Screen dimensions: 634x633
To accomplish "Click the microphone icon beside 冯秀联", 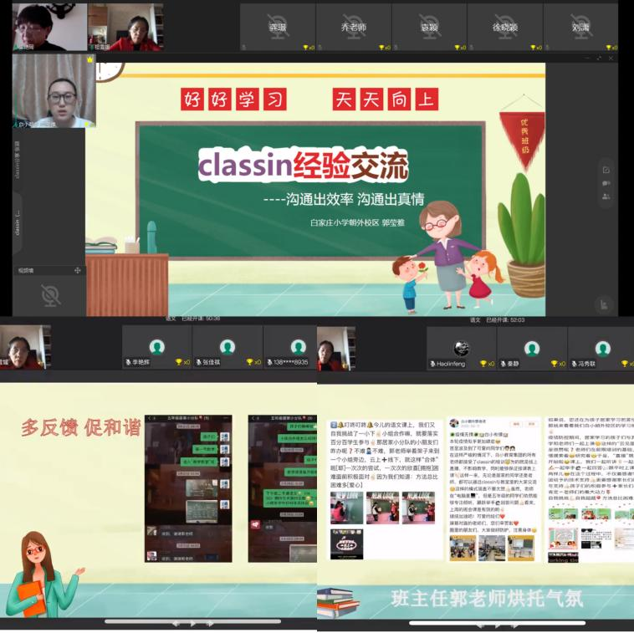I will (574, 364).
